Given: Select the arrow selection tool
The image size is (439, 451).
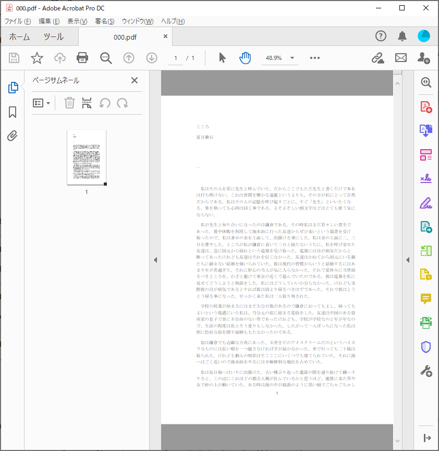Looking at the screenshot, I should 222,58.
